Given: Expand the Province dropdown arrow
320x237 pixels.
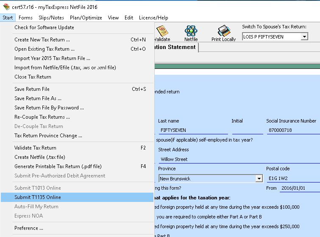Looking at the screenshot, I should click(x=259, y=179).
